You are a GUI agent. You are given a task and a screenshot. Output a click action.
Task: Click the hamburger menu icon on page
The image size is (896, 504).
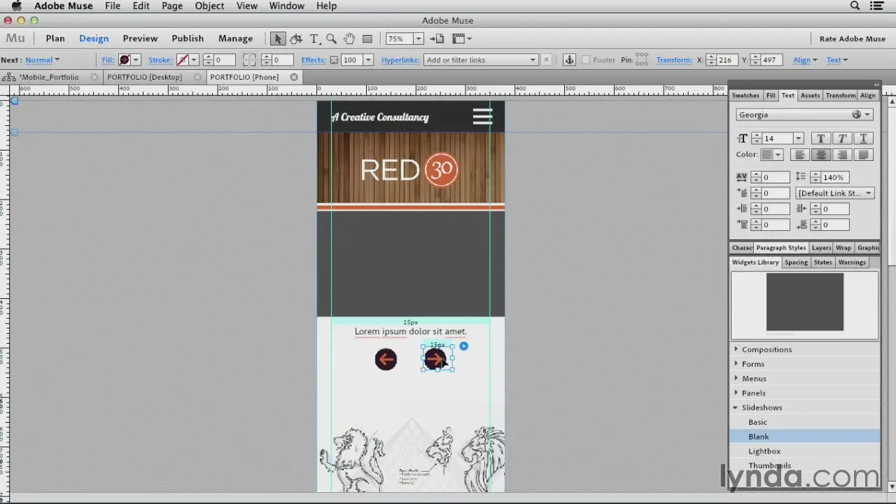click(482, 117)
